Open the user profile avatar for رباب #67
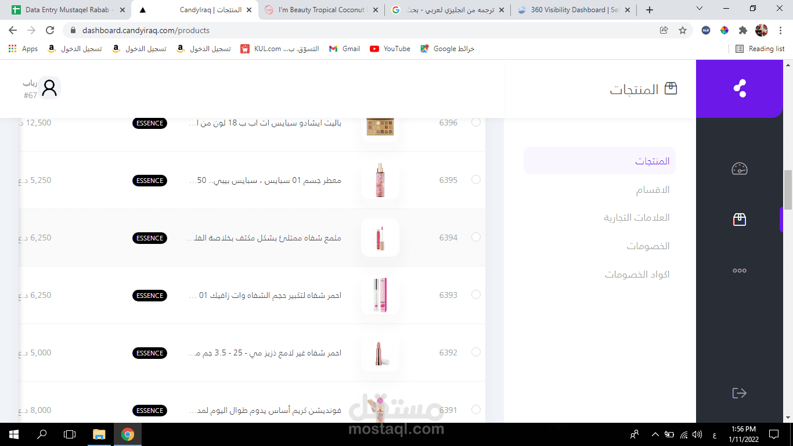This screenshot has width=793, height=446. point(49,87)
